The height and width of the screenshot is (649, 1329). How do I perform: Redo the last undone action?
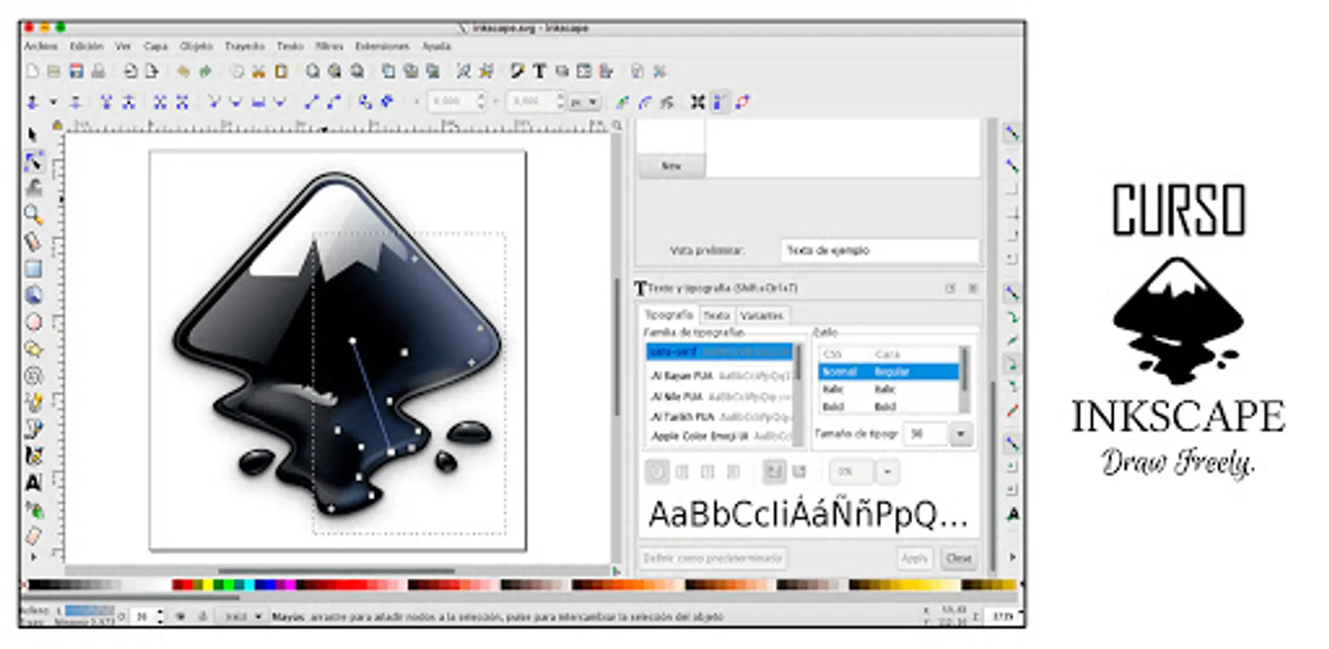click(x=206, y=71)
